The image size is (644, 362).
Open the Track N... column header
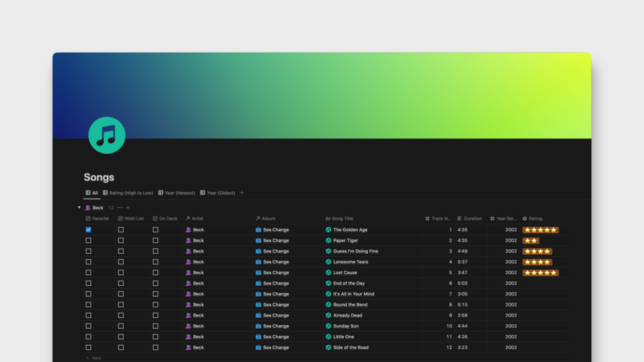tap(438, 218)
